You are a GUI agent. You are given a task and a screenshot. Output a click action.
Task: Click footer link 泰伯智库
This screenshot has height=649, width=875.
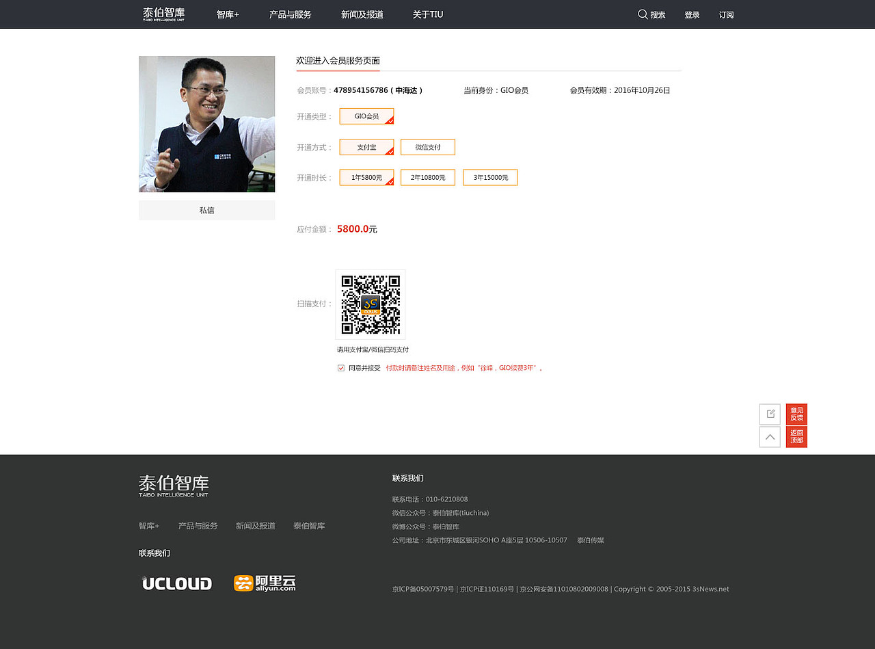point(309,526)
